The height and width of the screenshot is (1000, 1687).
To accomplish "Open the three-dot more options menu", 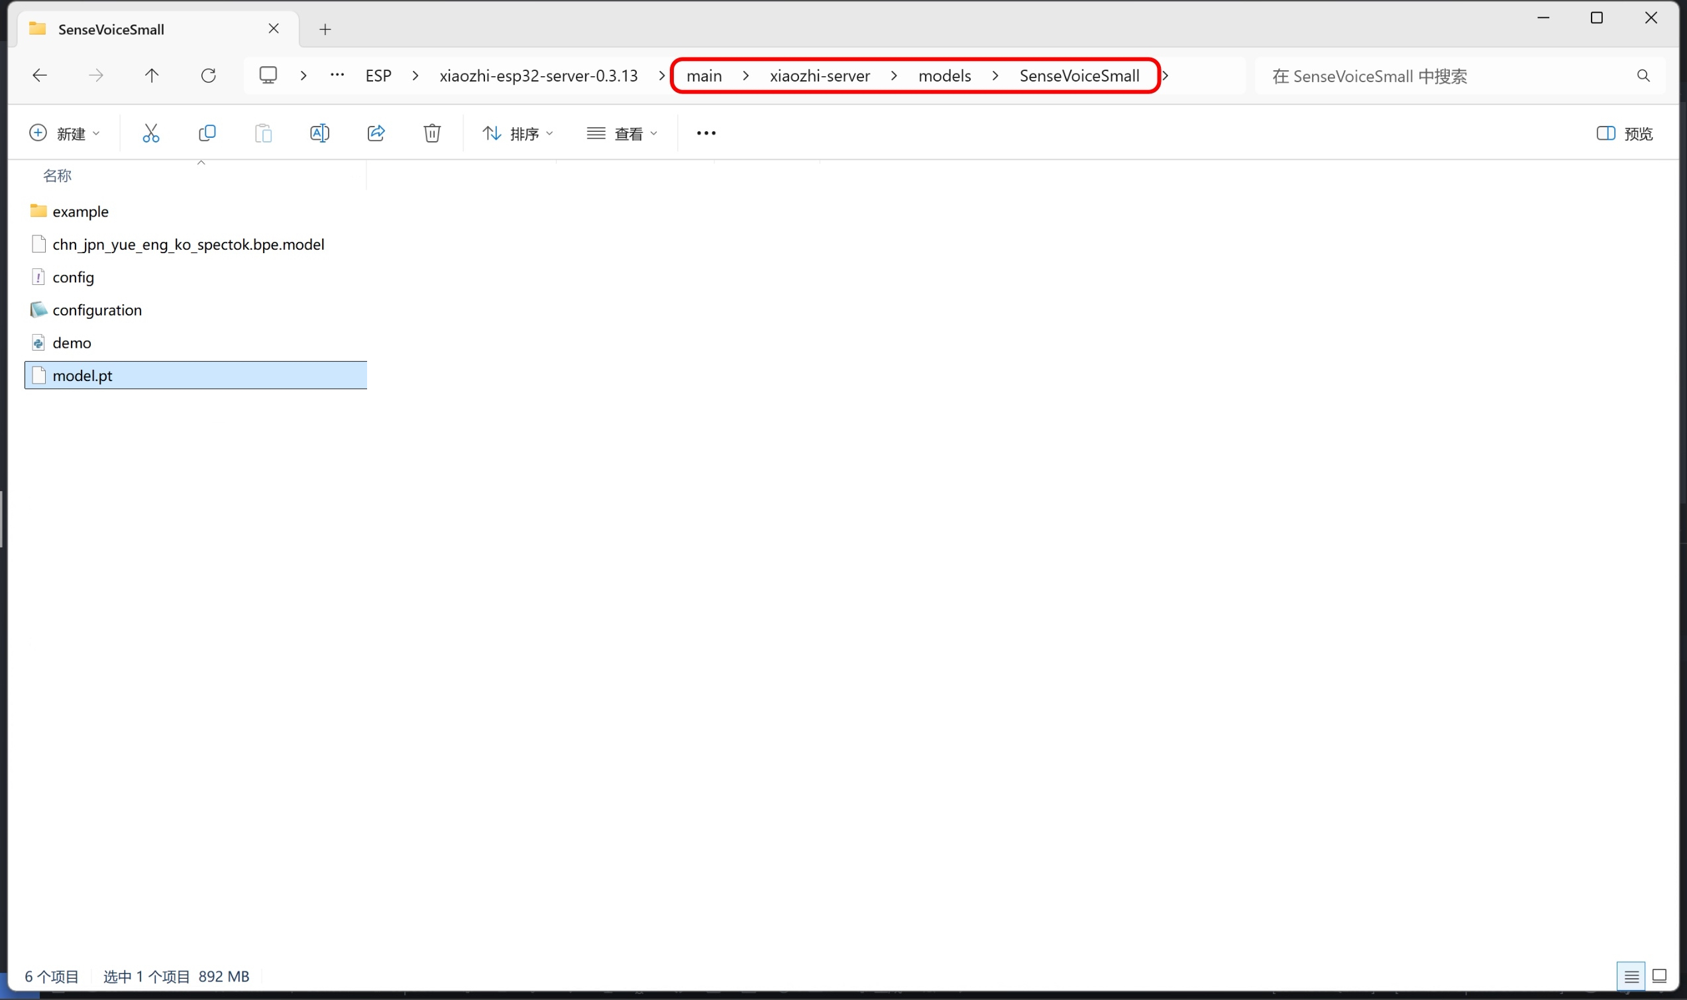I will (x=706, y=133).
